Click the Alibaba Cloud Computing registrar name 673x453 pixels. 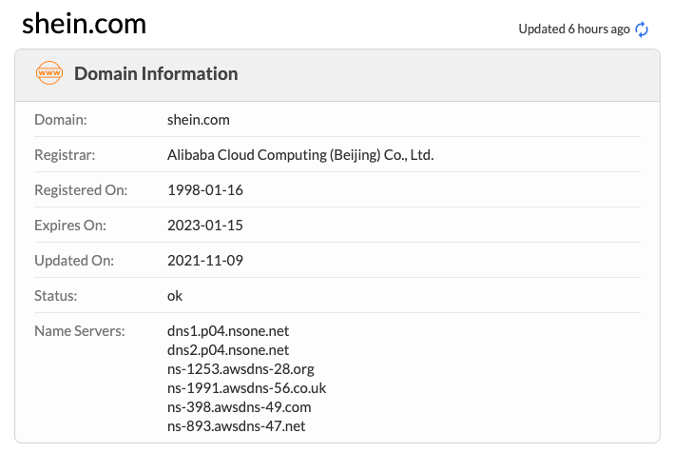[300, 154]
